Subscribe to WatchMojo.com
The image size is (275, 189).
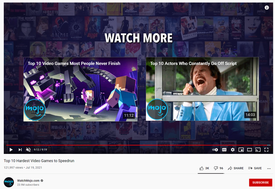261,182
